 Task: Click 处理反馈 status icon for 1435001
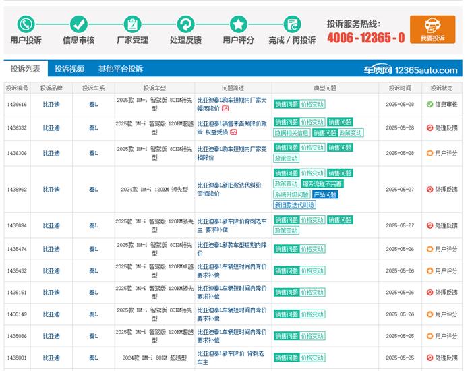click(430, 358)
